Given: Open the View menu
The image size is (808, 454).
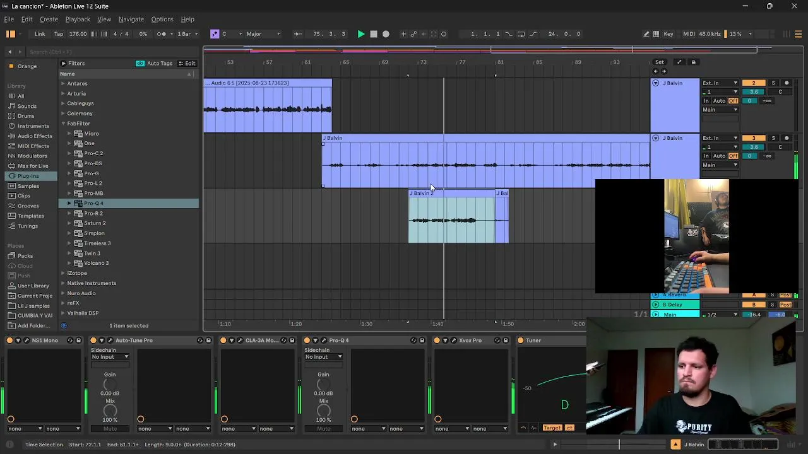Looking at the screenshot, I should [x=104, y=20].
